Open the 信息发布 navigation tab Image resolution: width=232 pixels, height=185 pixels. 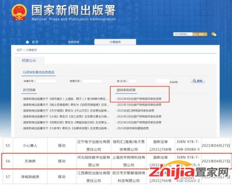click(x=73, y=42)
